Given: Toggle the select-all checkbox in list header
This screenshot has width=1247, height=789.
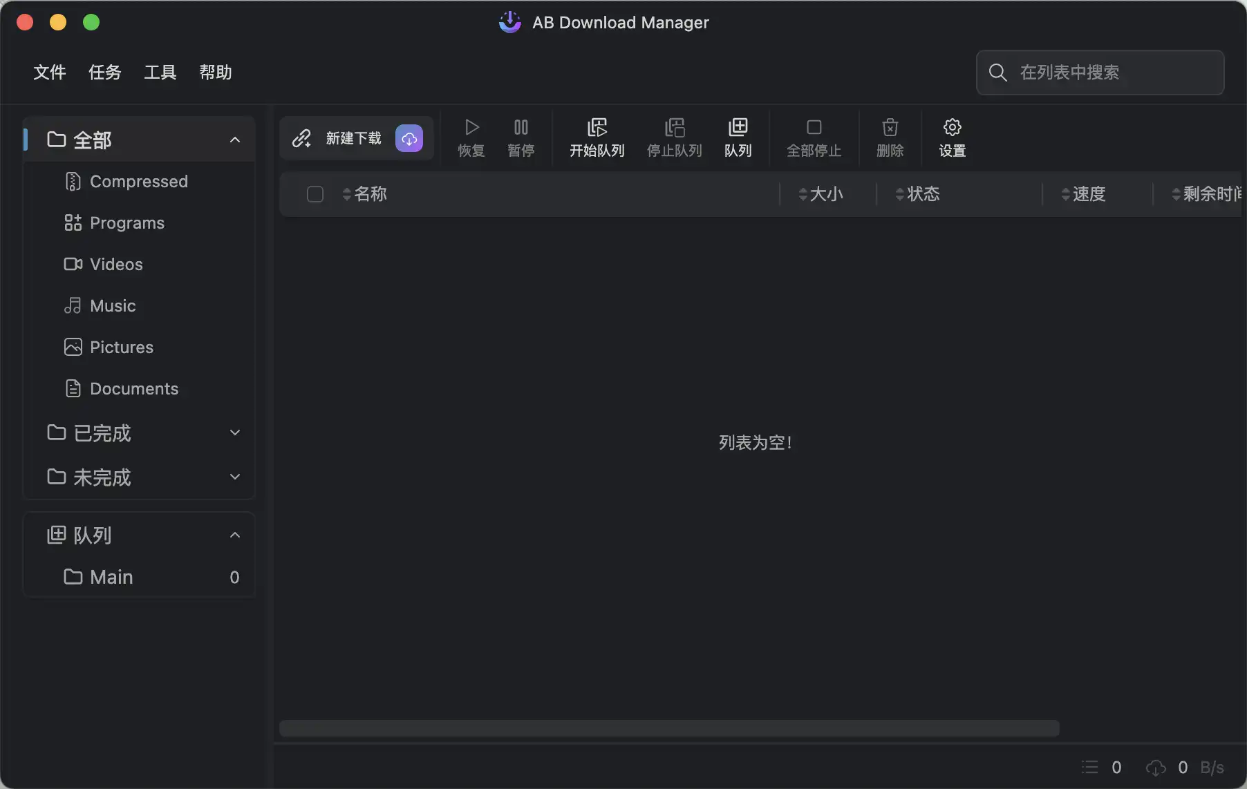Looking at the screenshot, I should pos(315,194).
